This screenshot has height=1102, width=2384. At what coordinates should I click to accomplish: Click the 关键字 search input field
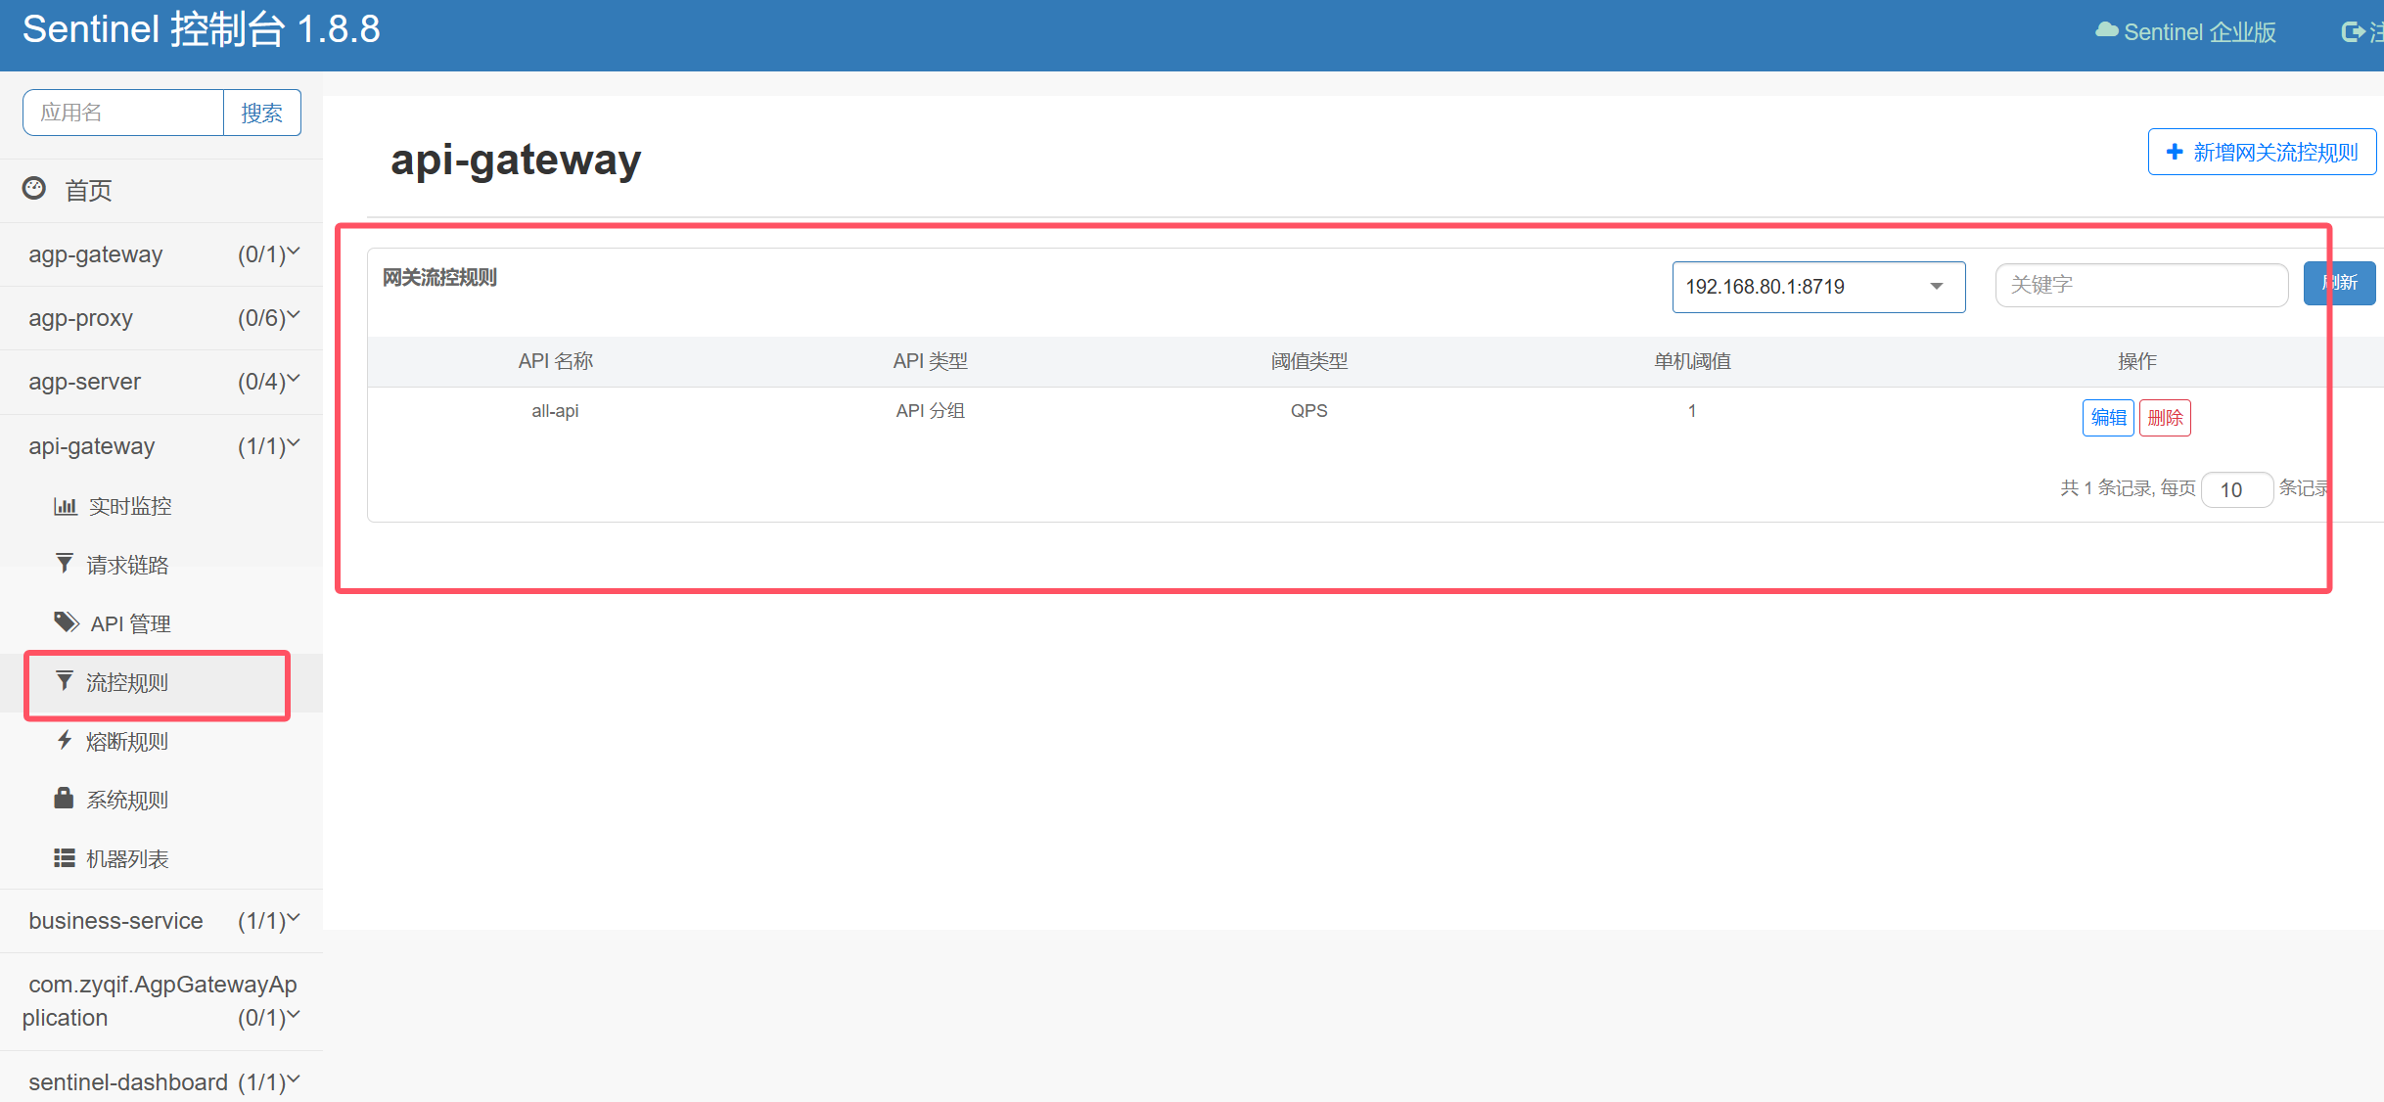click(2140, 285)
